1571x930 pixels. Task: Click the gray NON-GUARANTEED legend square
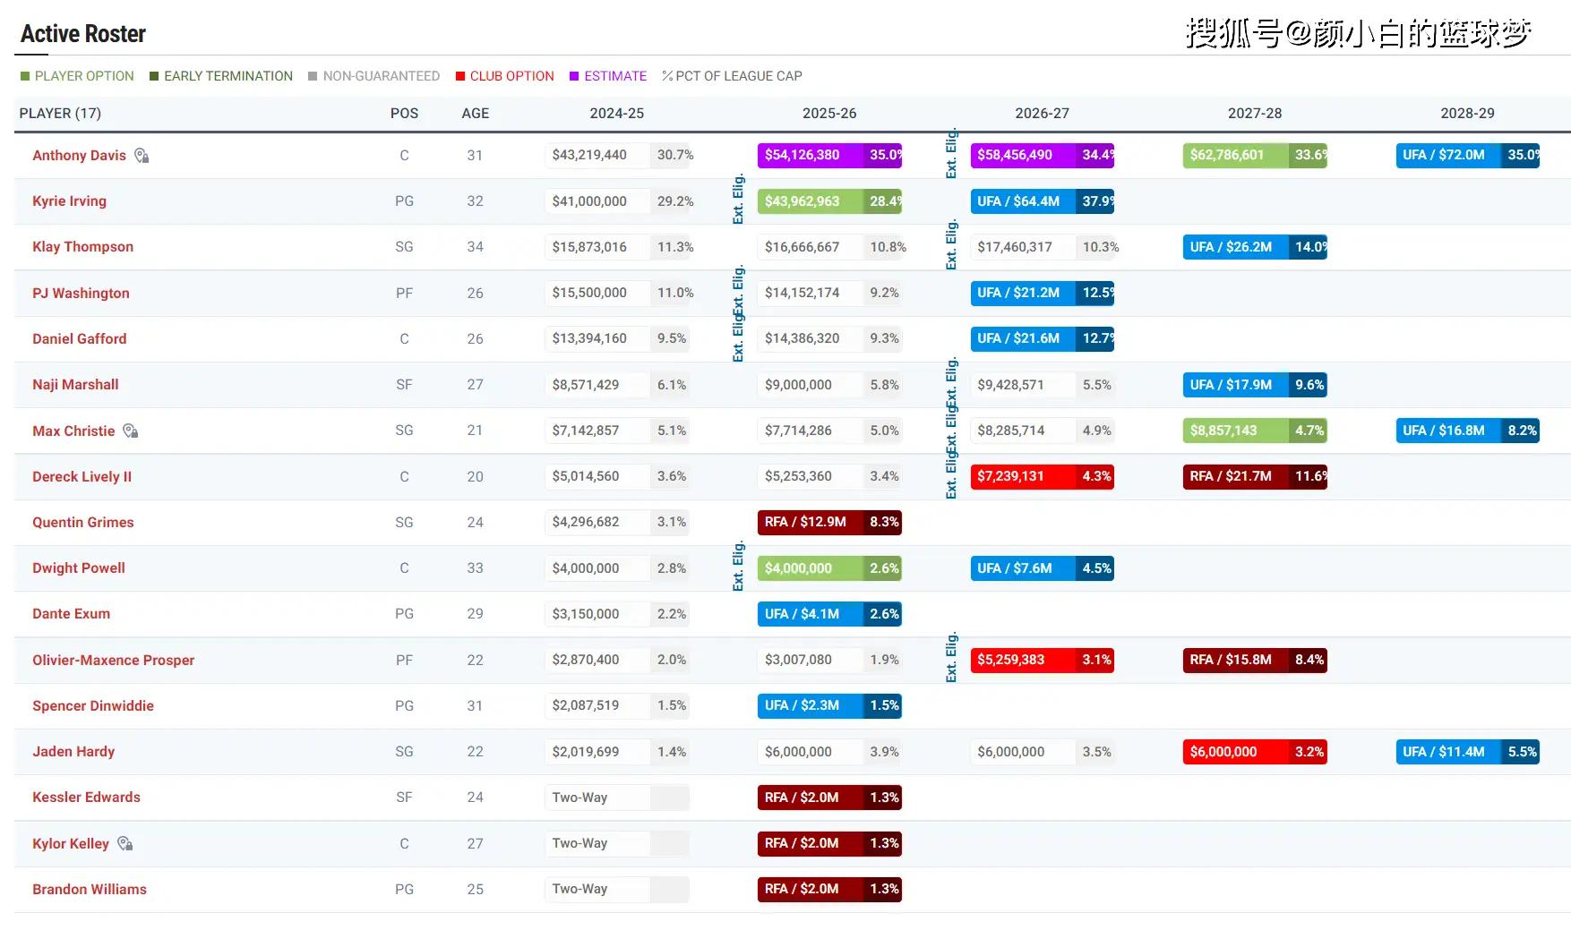click(313, 76)
